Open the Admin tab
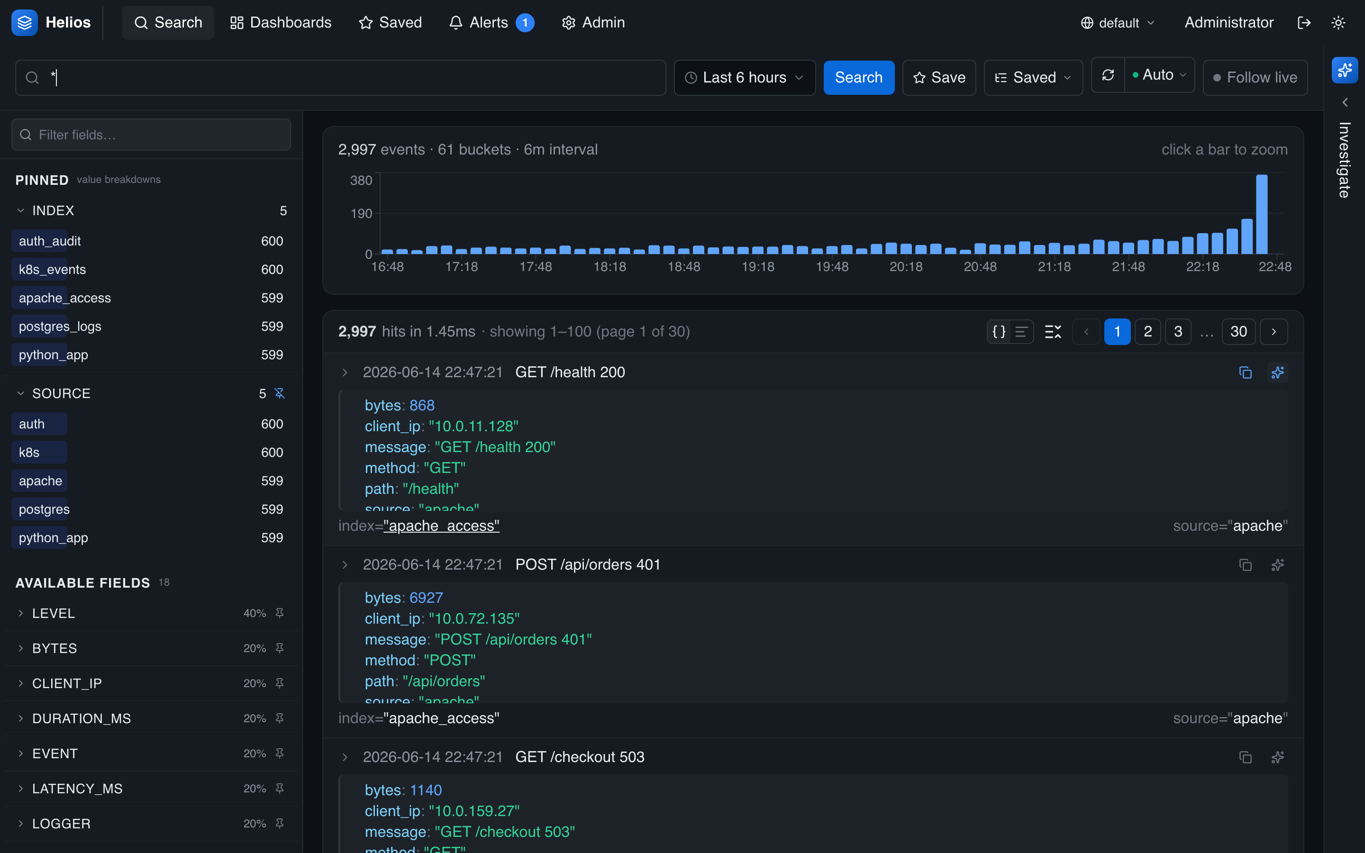Screen dimensions: 1365x853 point(593,23)
